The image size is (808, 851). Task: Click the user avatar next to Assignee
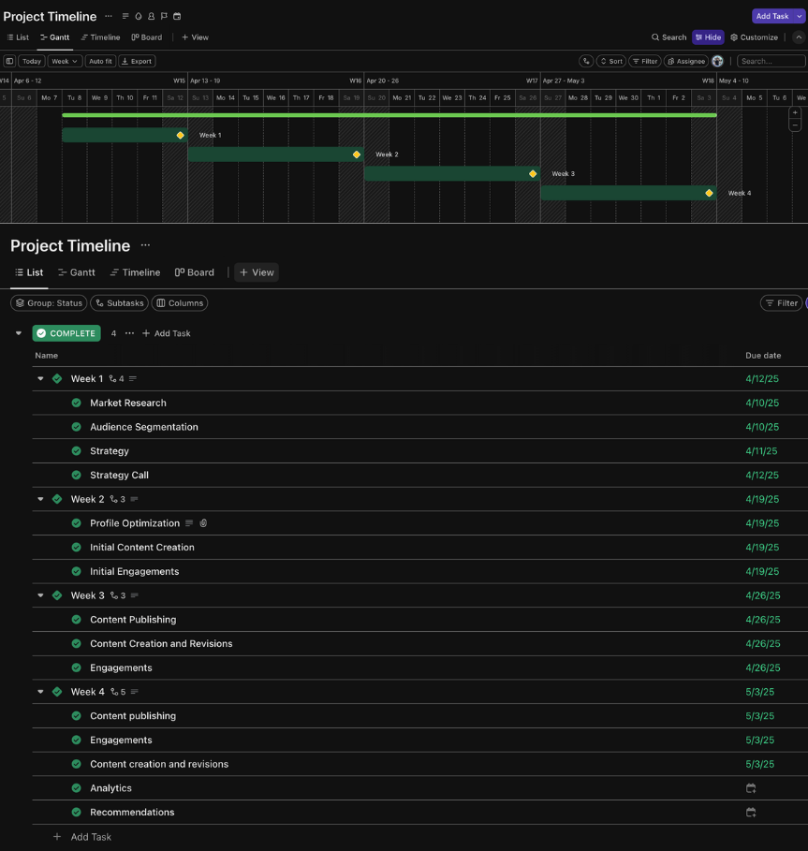(x=717, y=62)
